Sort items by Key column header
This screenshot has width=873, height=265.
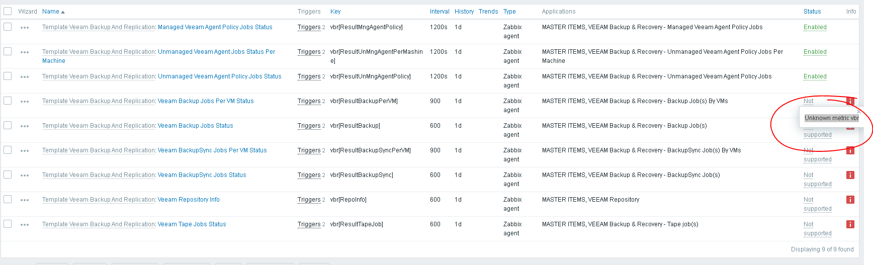coord(335,12)
